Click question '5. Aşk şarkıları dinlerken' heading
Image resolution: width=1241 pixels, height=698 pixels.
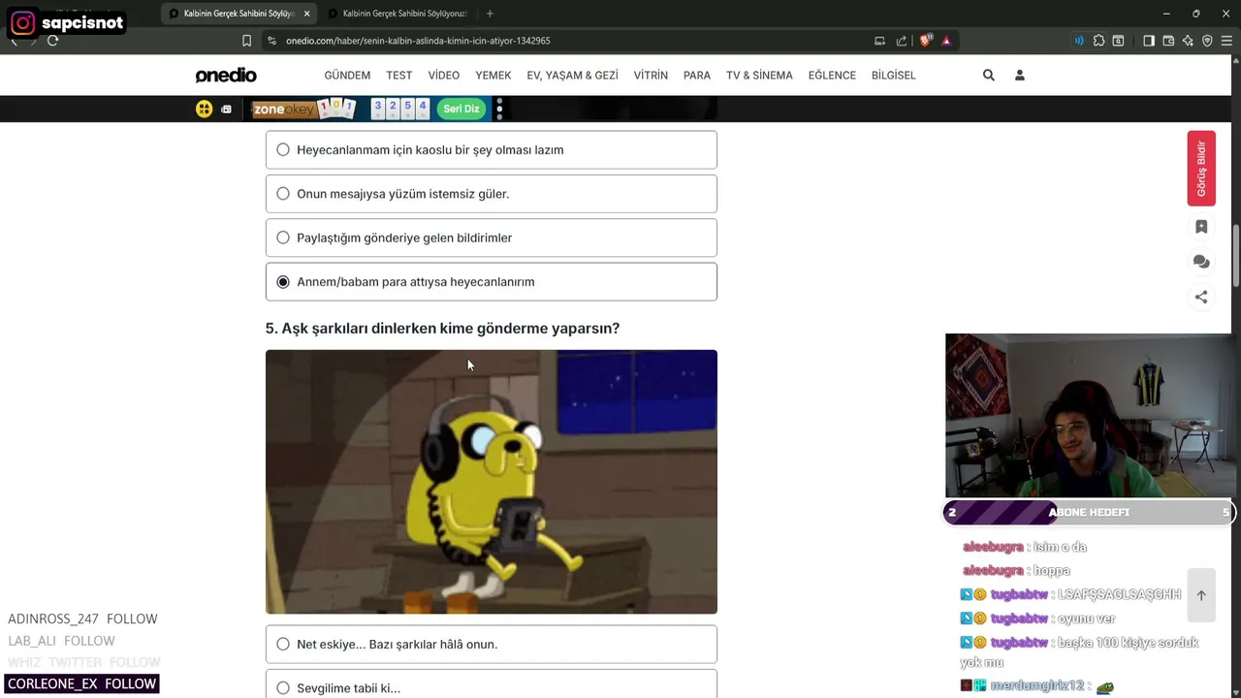click(x=442, y=329)
